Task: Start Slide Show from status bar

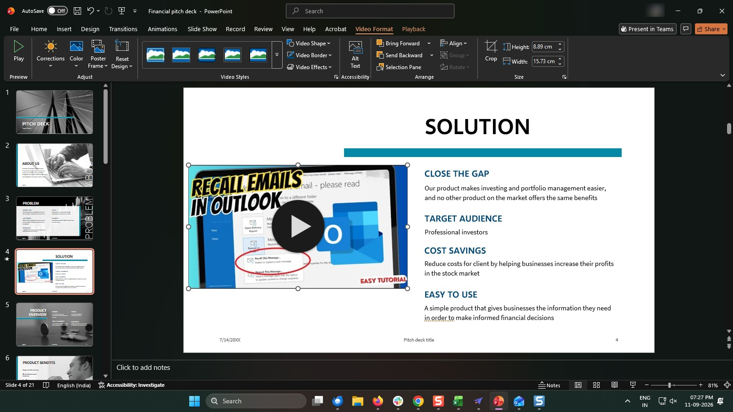Action: [633, 385]
